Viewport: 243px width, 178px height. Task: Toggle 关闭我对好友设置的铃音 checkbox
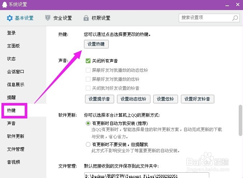[88, 88]
